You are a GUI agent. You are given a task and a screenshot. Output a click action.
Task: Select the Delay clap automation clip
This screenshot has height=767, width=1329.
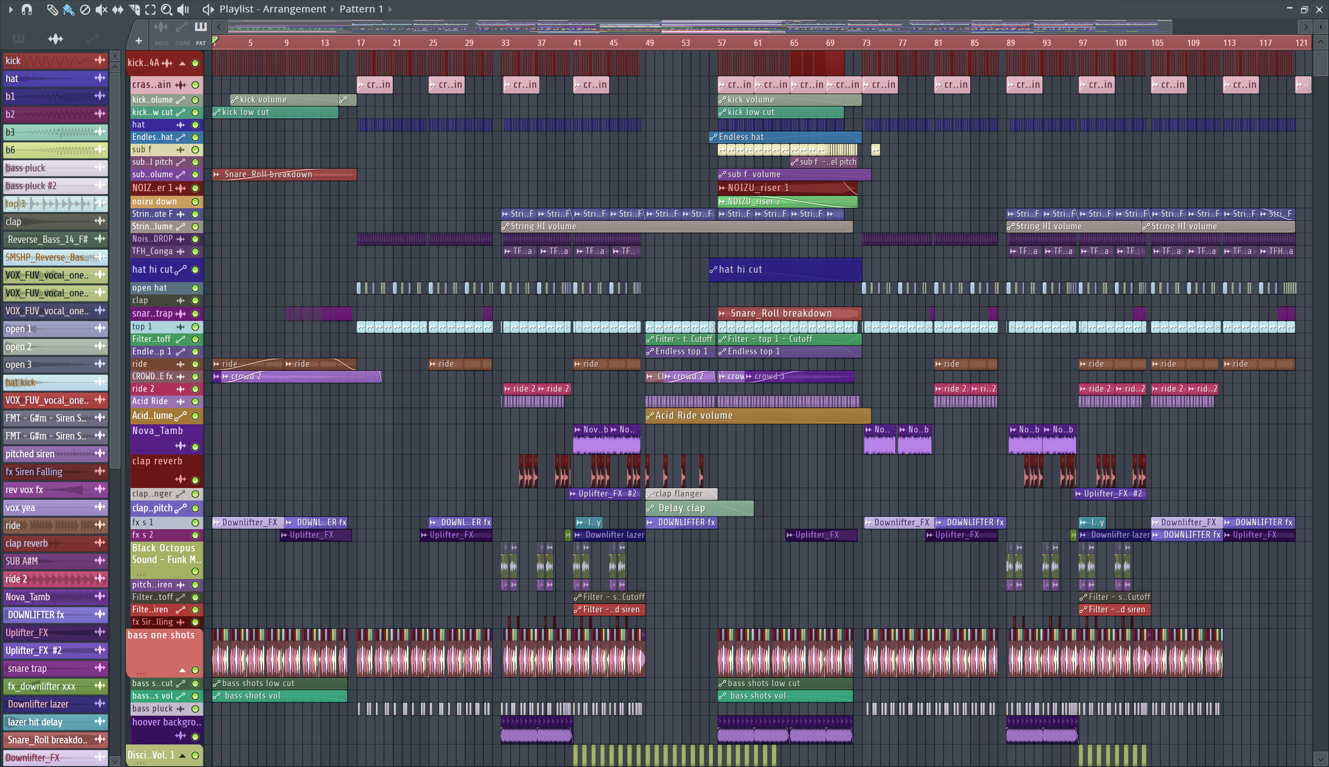tap(699, 508)
